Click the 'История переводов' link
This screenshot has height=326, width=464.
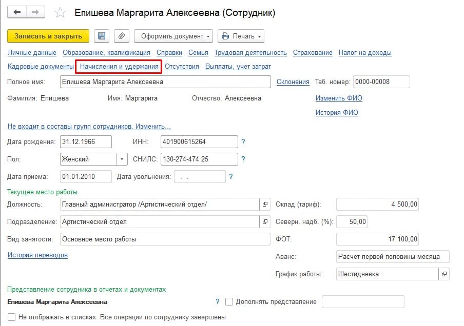tap(37, 255)
